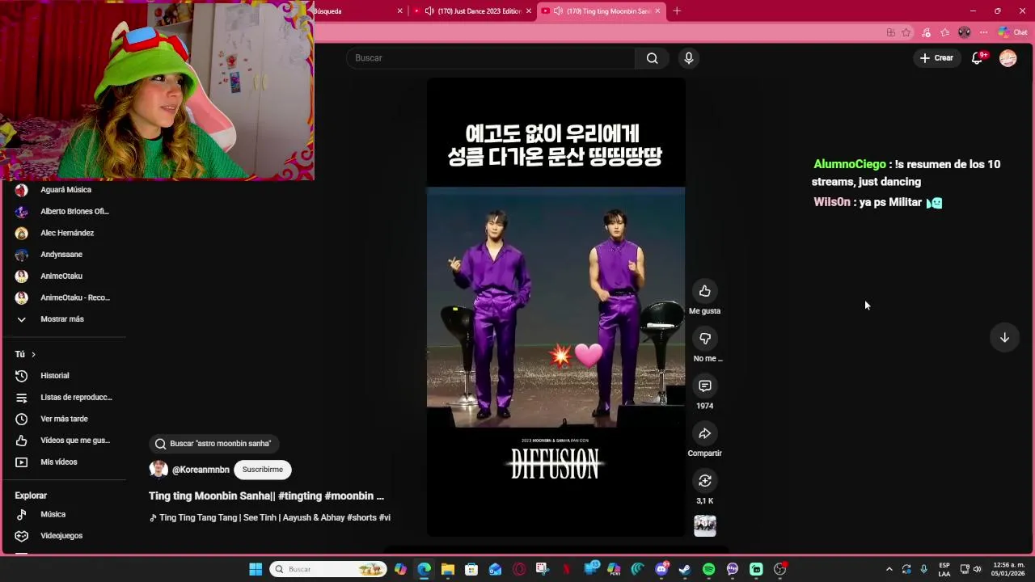This screenshot has width=1035, height=582.
Task: Open clock and date 12:56 a. m.
Action: 1008,569
